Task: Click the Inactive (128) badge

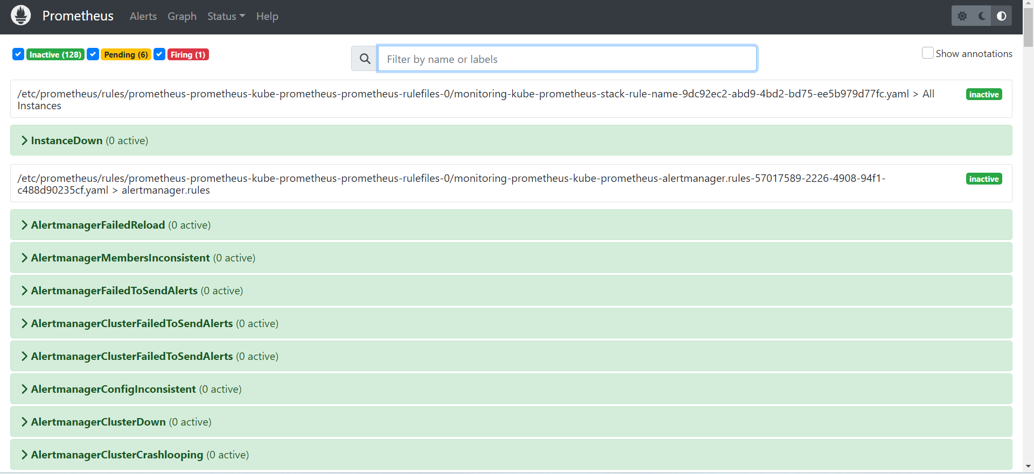Action: (55, 55)
